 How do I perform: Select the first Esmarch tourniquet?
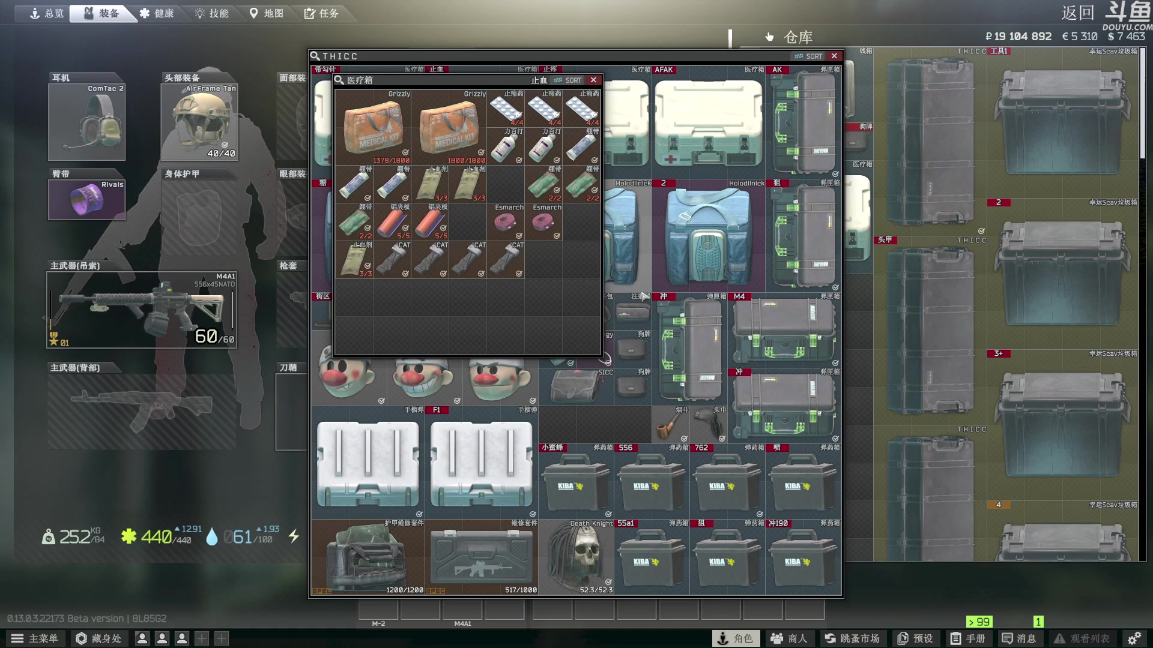[506, 222]
